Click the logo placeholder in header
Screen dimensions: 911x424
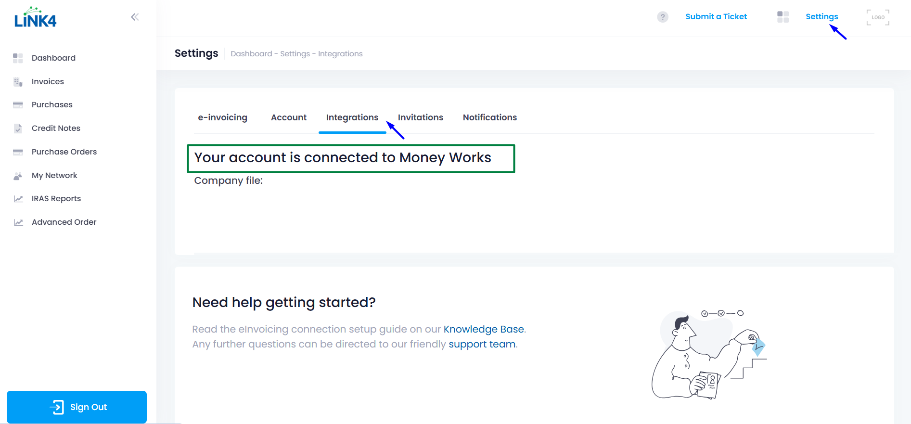[x=877, y=17]
